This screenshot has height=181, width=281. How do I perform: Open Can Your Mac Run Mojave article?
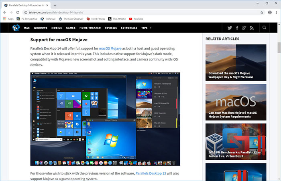pos(236,102)
